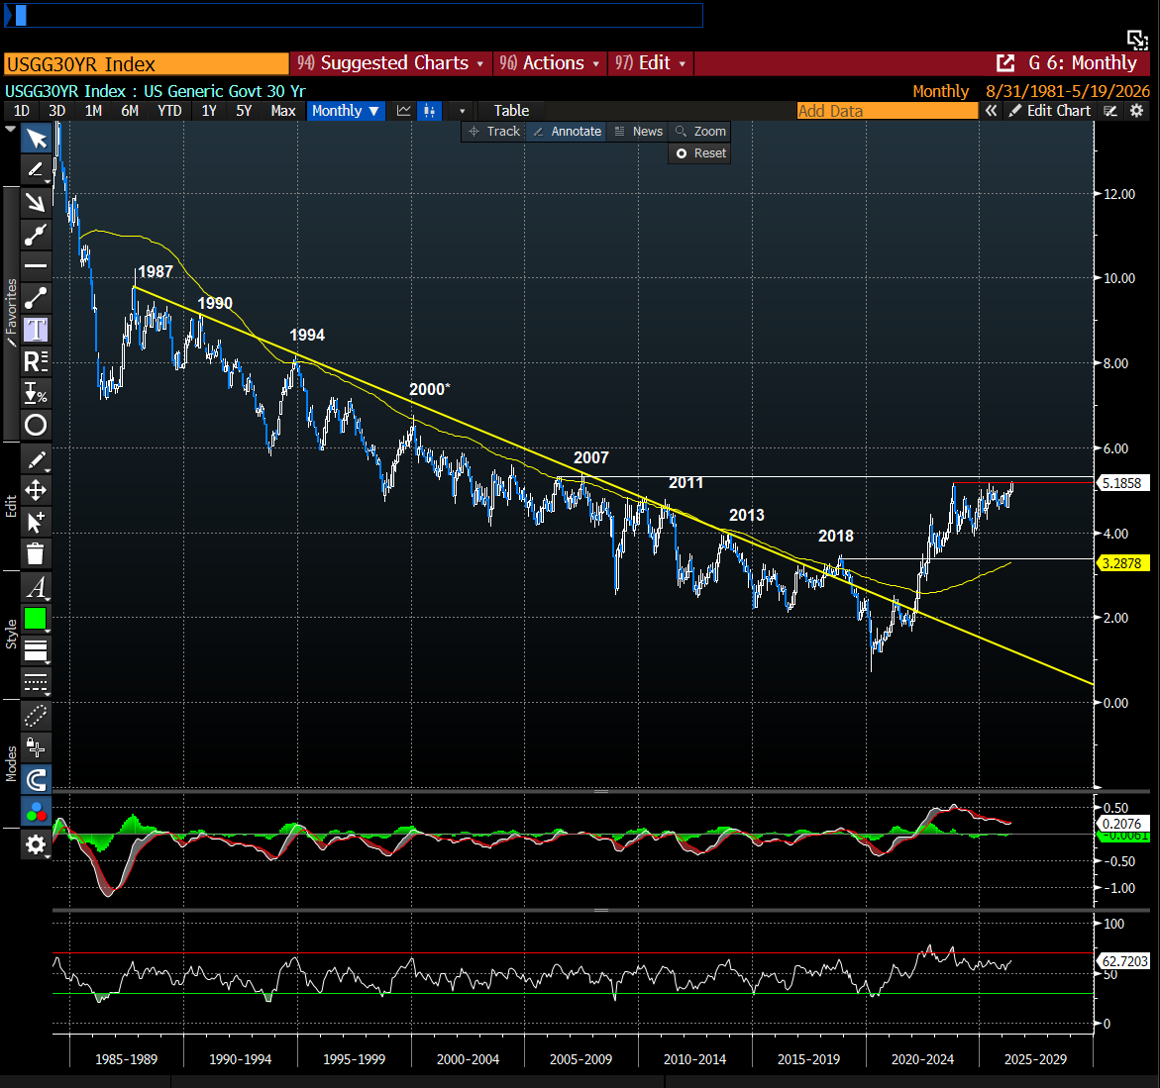The width and height of the screenshot is (1160, 1088).
Task: Toggle the lock-add annotation mode
Action: (36, 747)
